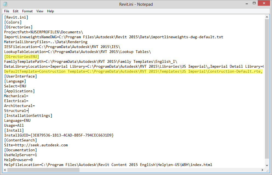Image resolution: width=272 pixels, height=175 pixels.
Task: Click the [Language] section line
Action: point(15,81)
